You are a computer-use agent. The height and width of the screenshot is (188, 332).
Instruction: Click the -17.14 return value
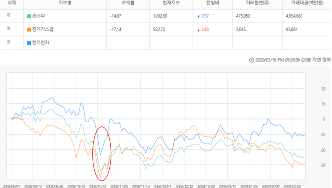(x=116, y=29)
